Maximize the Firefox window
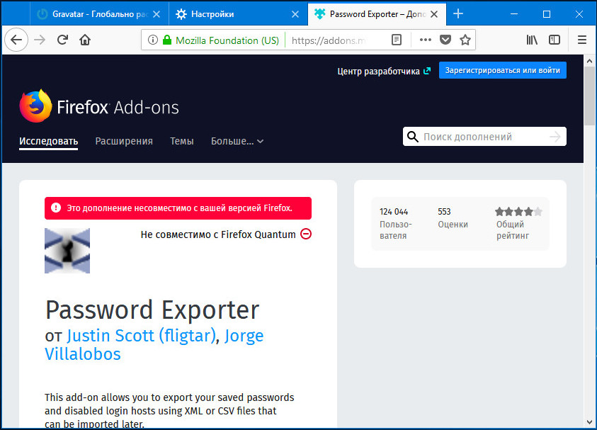This screenshot has height=430, width=597. [x=546, y=14]
